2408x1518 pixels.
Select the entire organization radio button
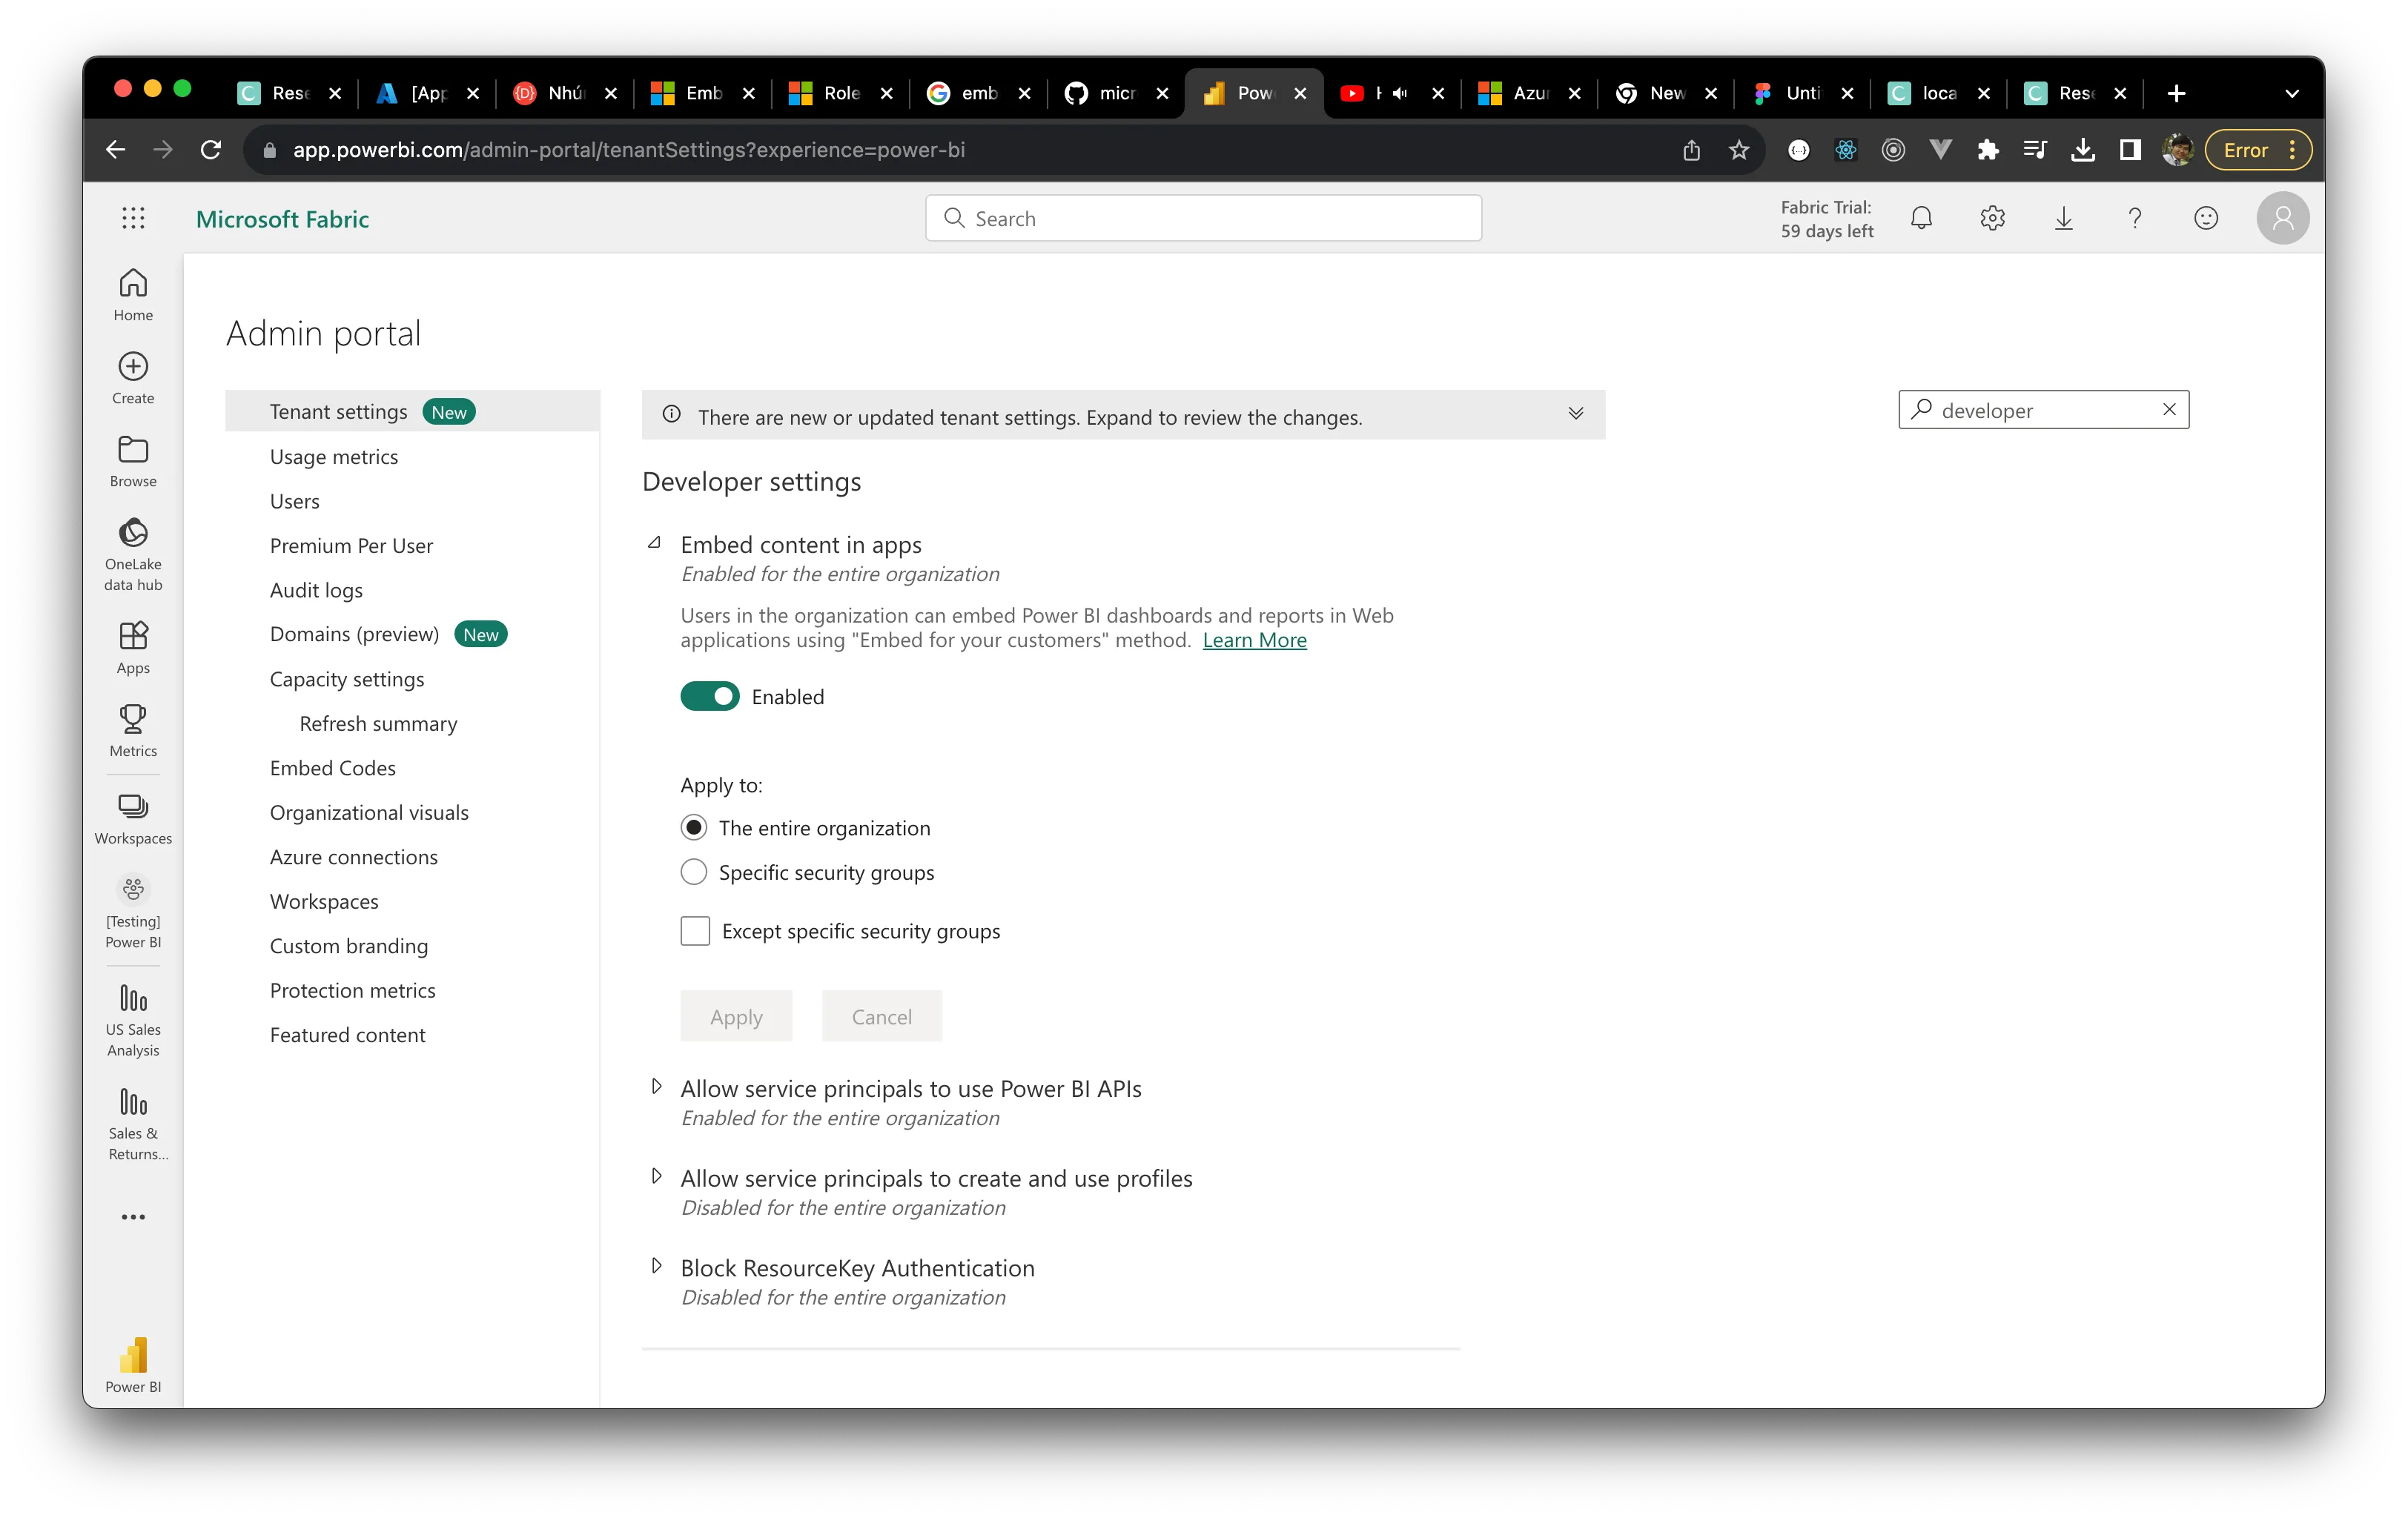[692, 827]
